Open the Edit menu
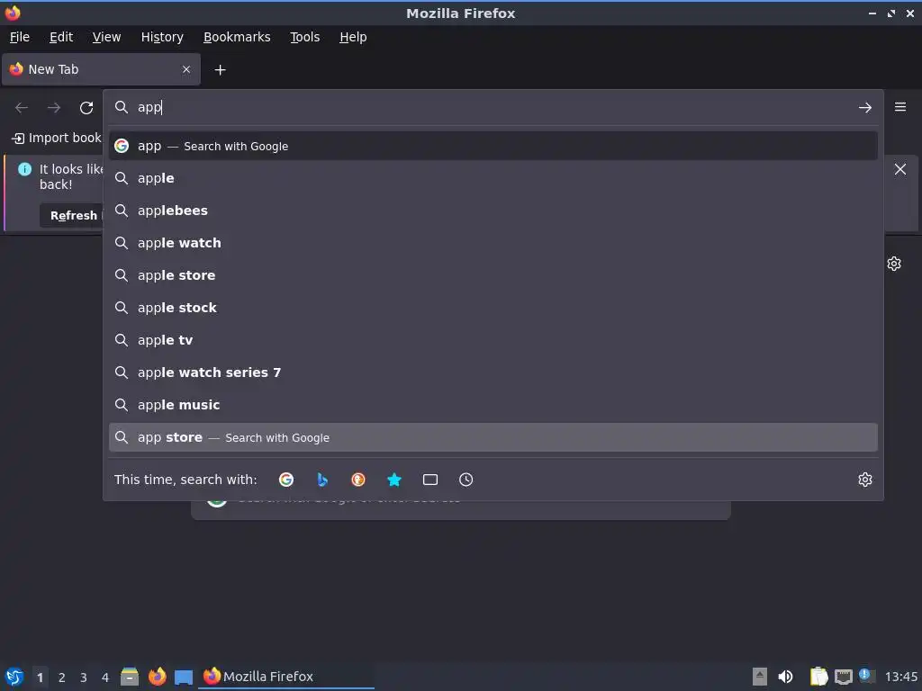The image size is (922, 691). 61,37
